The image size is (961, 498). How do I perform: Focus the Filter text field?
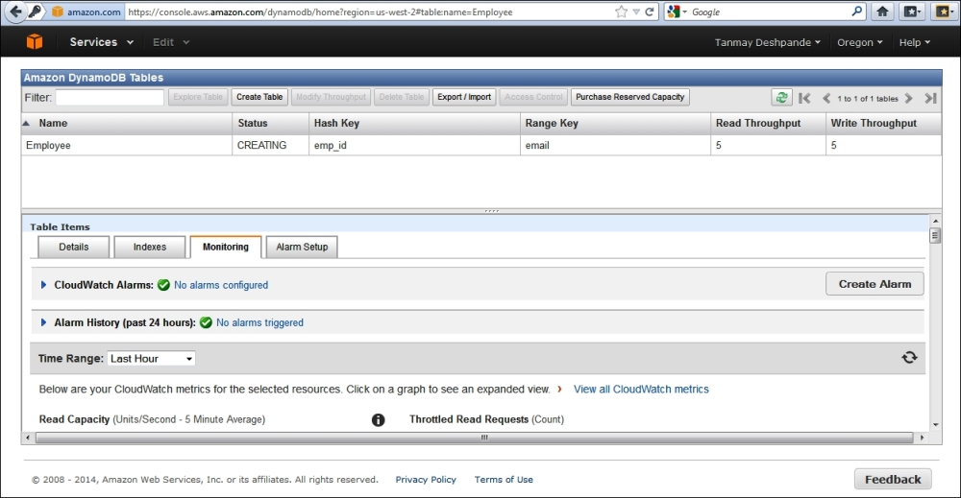[110, 97]
